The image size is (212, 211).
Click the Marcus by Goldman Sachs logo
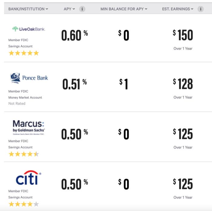[x=28, y=127]
